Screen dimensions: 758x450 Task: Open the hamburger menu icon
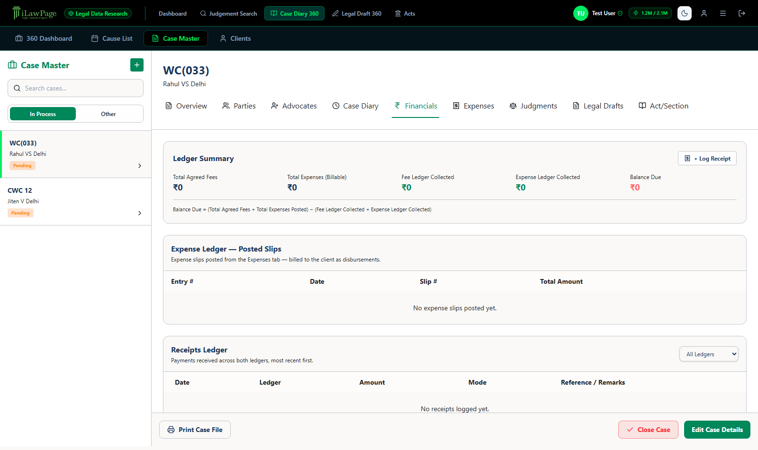(723, 13)
